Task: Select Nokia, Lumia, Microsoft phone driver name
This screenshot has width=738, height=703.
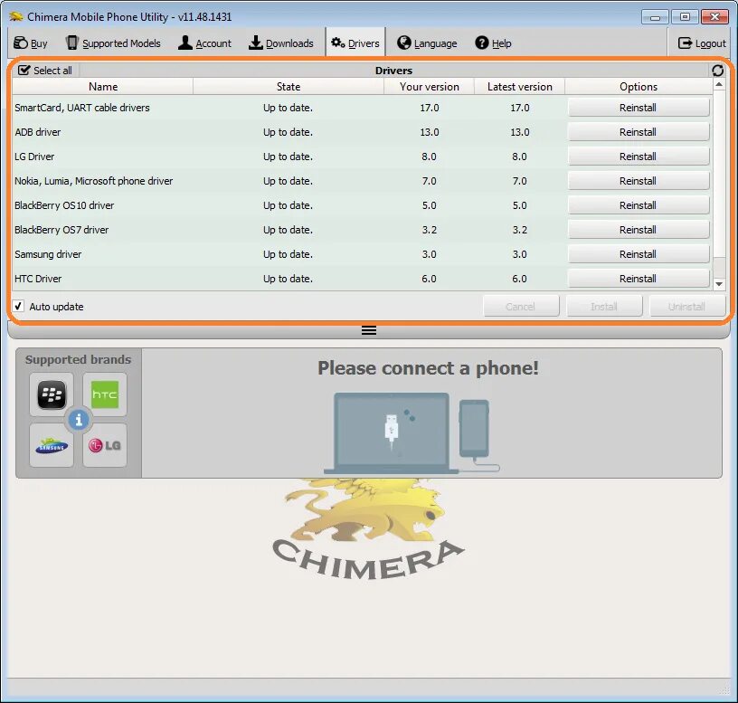Action: click(94, 181)
